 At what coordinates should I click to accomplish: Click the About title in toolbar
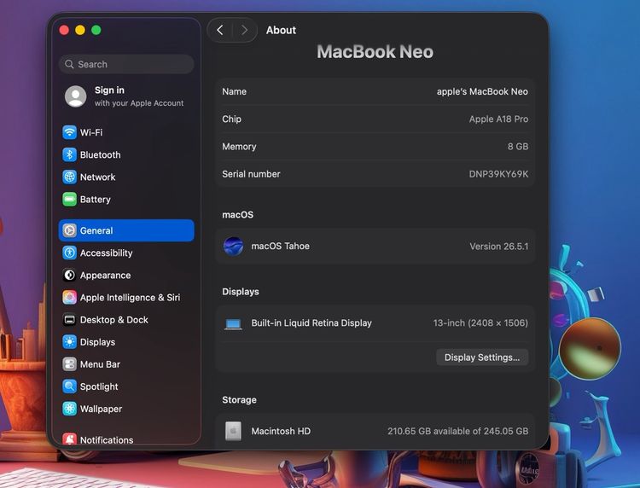click(281, 30)
